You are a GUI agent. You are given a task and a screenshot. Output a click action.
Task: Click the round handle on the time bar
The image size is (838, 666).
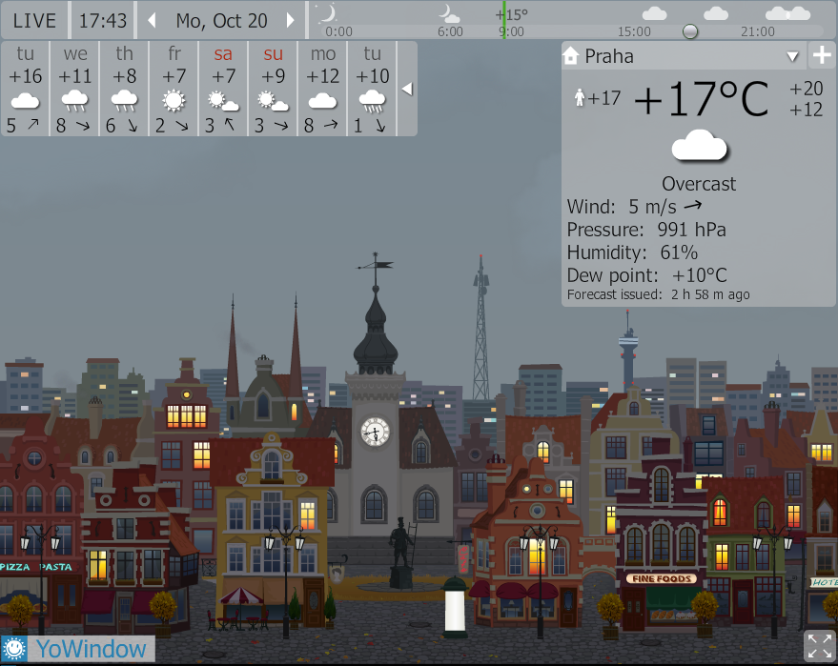click(690, 31)
